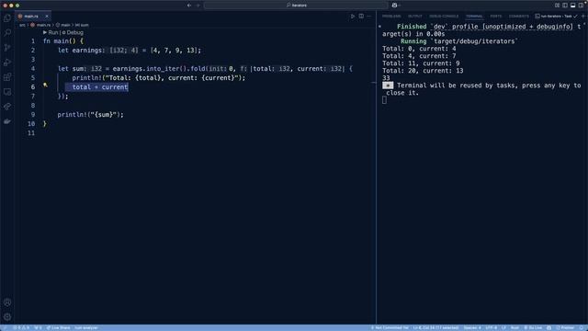Screen dimensions: 588x331
Task: Switch to the COMMENTS panel tab
Action: coord(518,17)
